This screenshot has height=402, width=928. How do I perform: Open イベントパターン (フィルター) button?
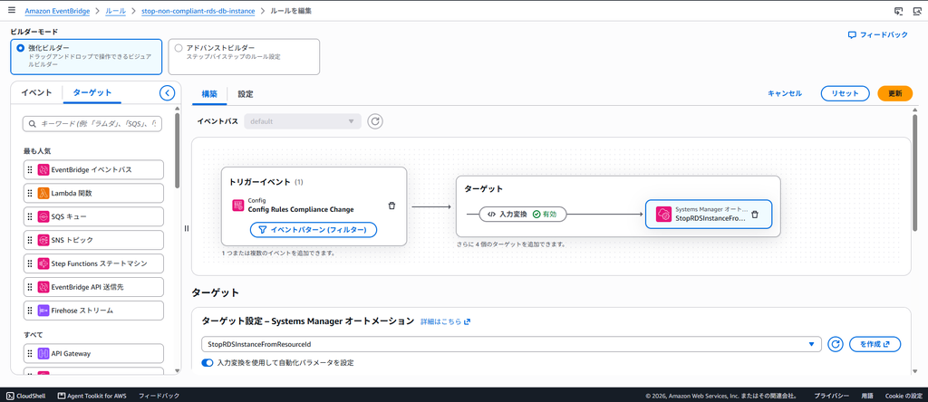point(313,230)
